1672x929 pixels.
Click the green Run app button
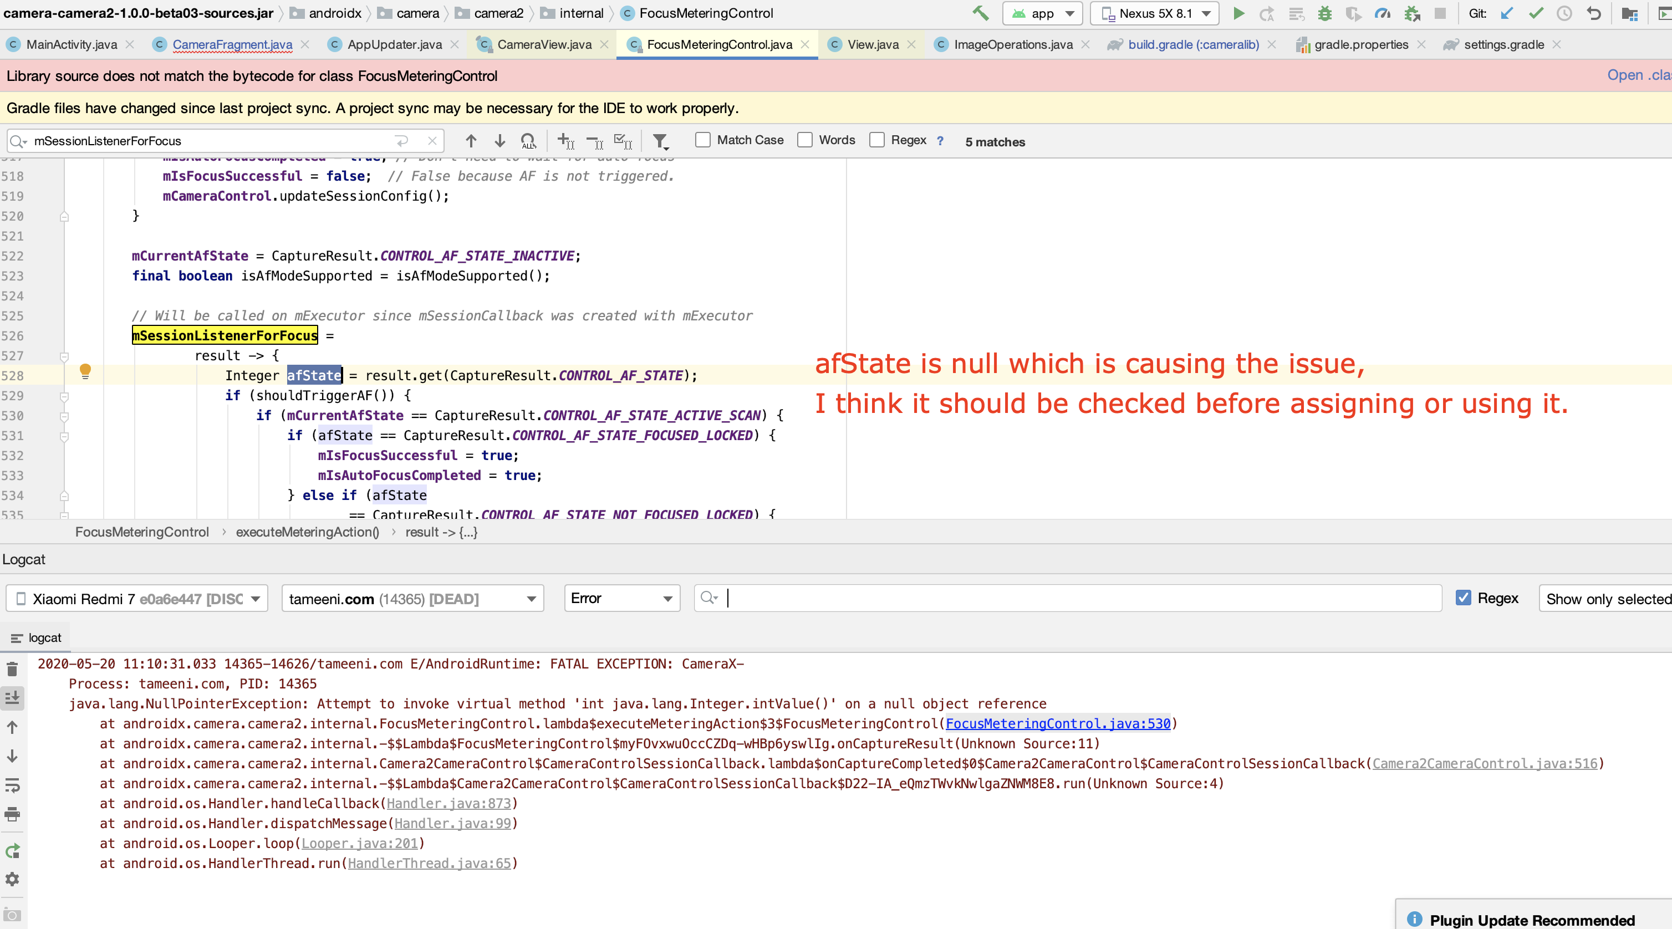pos(1238,13)
